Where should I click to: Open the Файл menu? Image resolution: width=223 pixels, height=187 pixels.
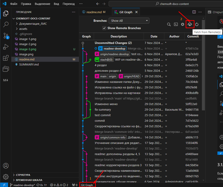(14, 4)
